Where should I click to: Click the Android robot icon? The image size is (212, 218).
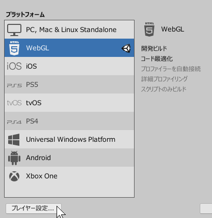point(14,158)
